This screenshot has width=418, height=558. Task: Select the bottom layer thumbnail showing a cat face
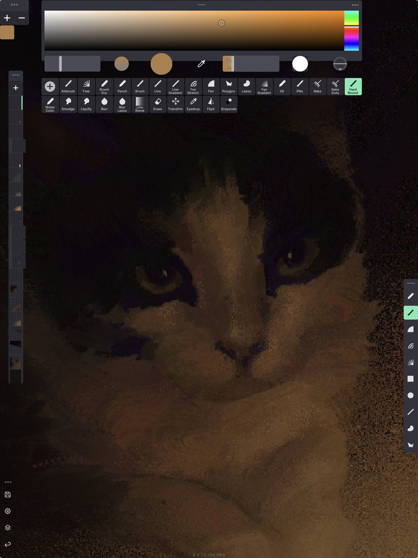coord(16,362)
